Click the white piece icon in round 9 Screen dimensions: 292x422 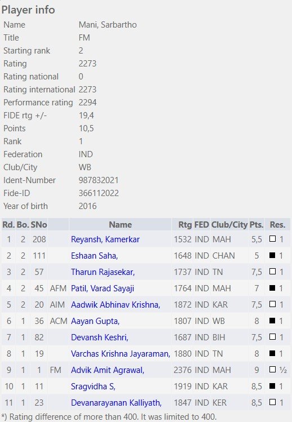tap(272, 370)
